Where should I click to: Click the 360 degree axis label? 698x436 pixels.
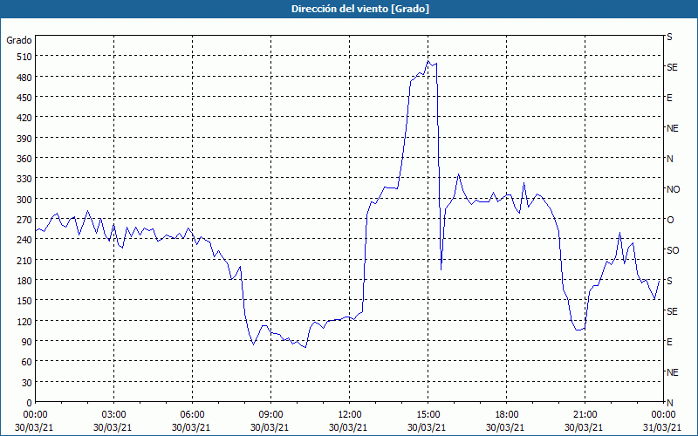24,159
